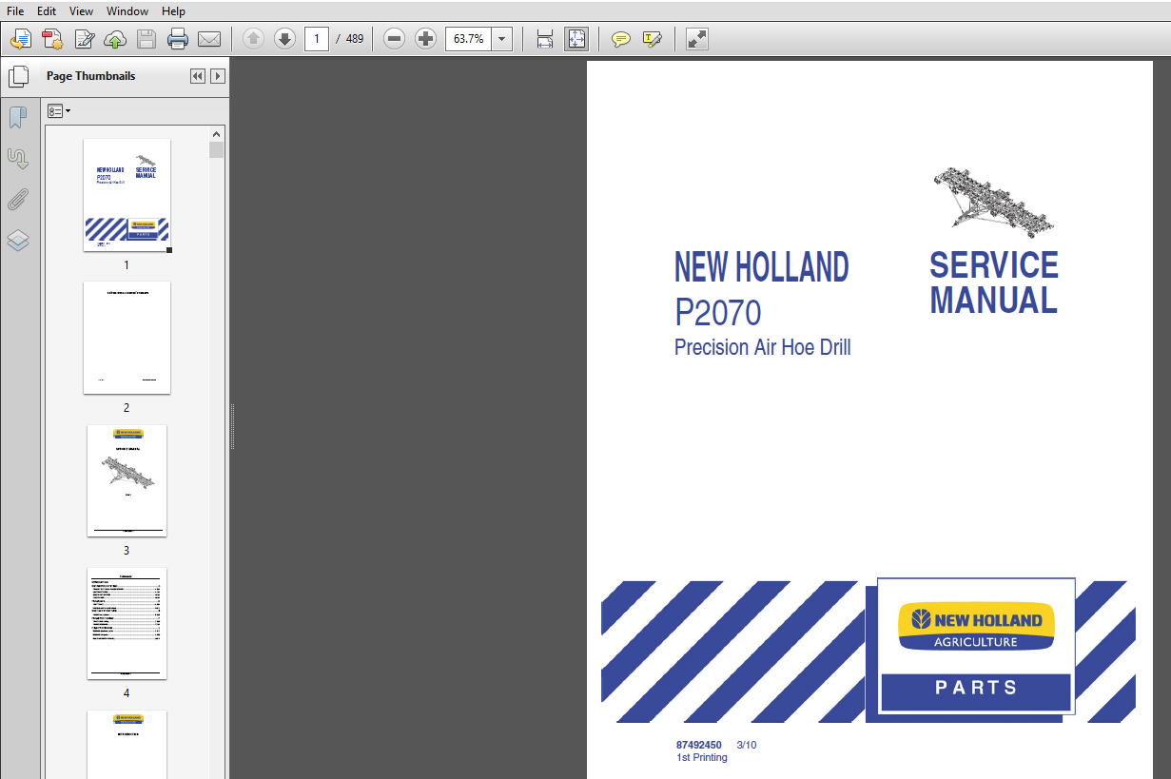Click the Convert to PDF icon
Image resolution: width=1171 pixels, height=779 pixels.
click(x=52, y=39)
